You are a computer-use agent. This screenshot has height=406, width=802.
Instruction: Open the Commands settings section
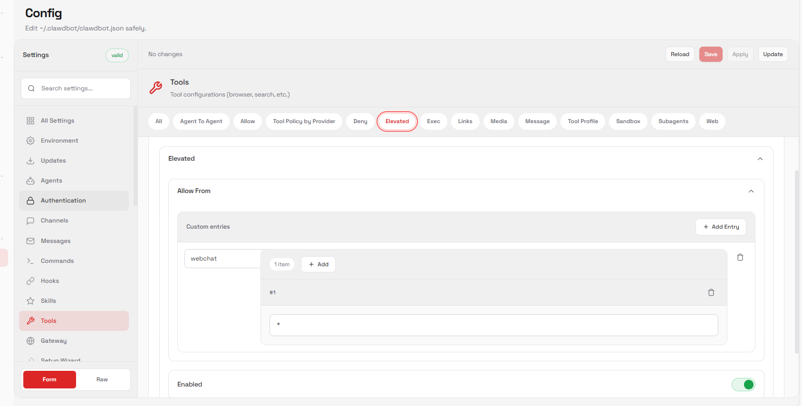pyautogui.click(x=74, y=261)
